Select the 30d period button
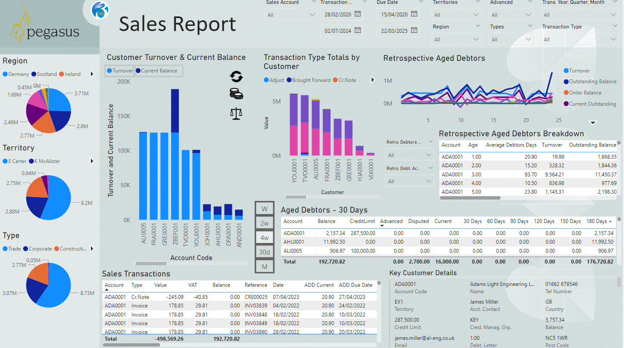The height and width of the screenshot is (348, 624). (x=265, y=252)
